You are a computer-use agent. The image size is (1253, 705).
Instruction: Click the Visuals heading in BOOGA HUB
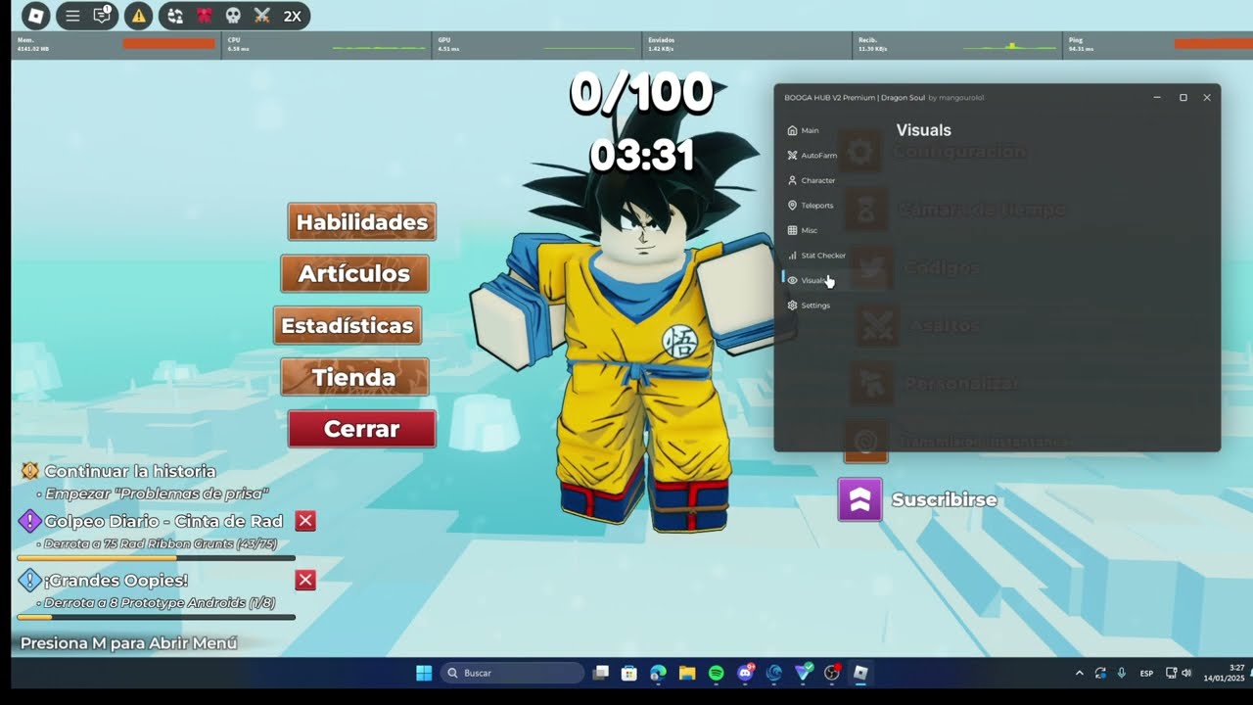(924, 130)
